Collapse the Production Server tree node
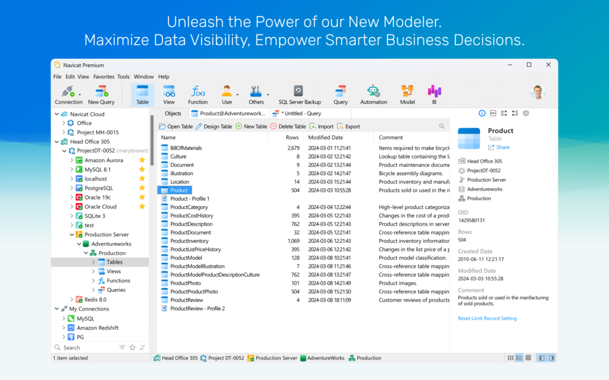609x380 pixels. click(x=72, y=235)
